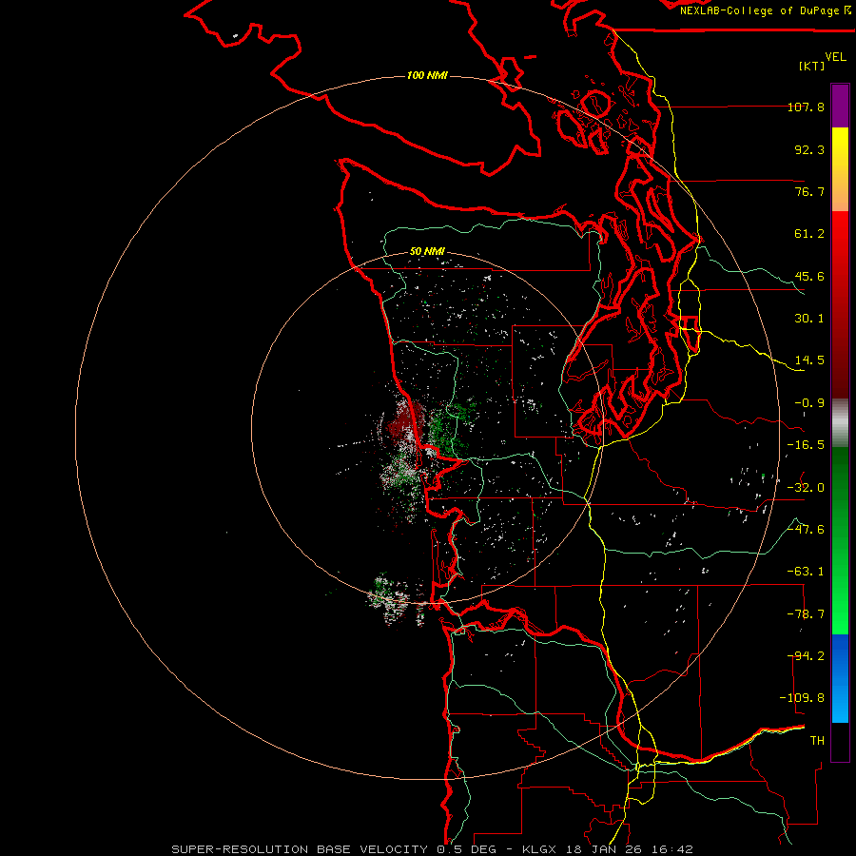Viewport: 856px width, 856px height.
Task: Click the [KT] units label
Action: (x=812, y=66)
